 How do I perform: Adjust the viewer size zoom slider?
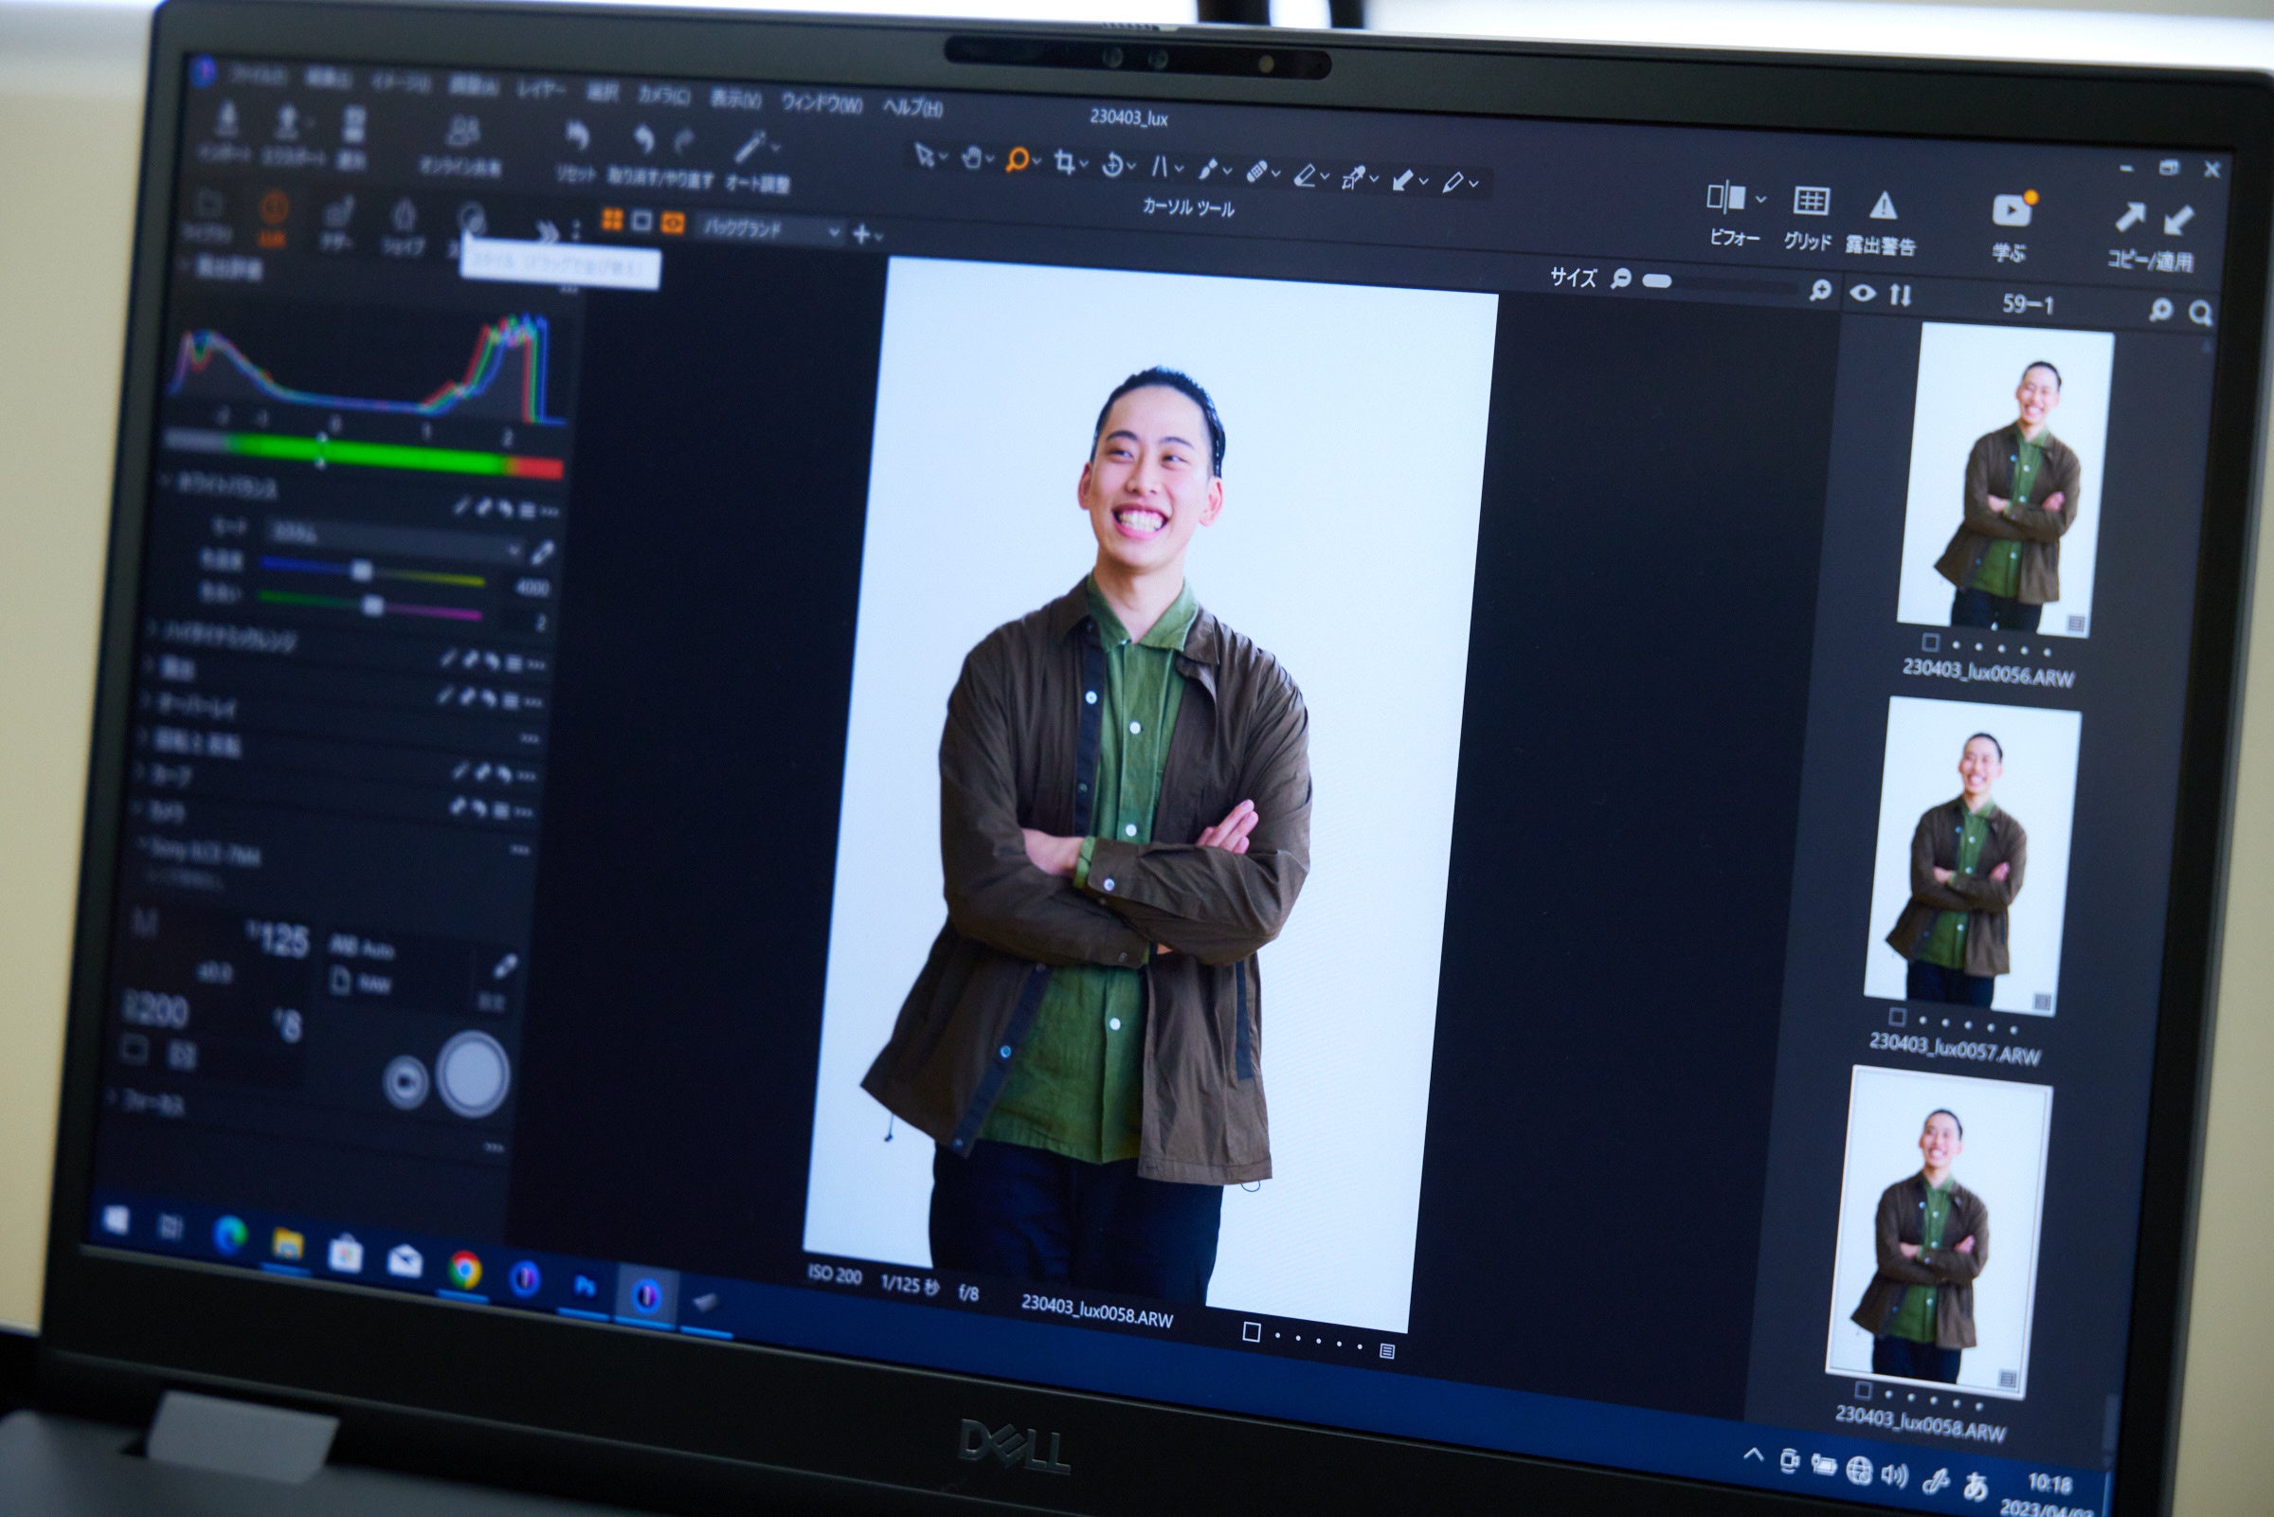click(1657, 281)
